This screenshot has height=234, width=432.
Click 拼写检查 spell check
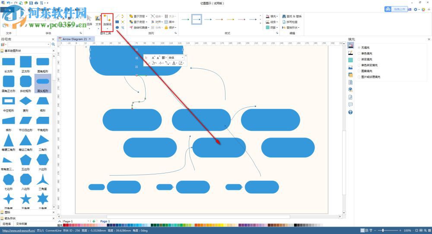pyautogui.click(x=290, y=22)
